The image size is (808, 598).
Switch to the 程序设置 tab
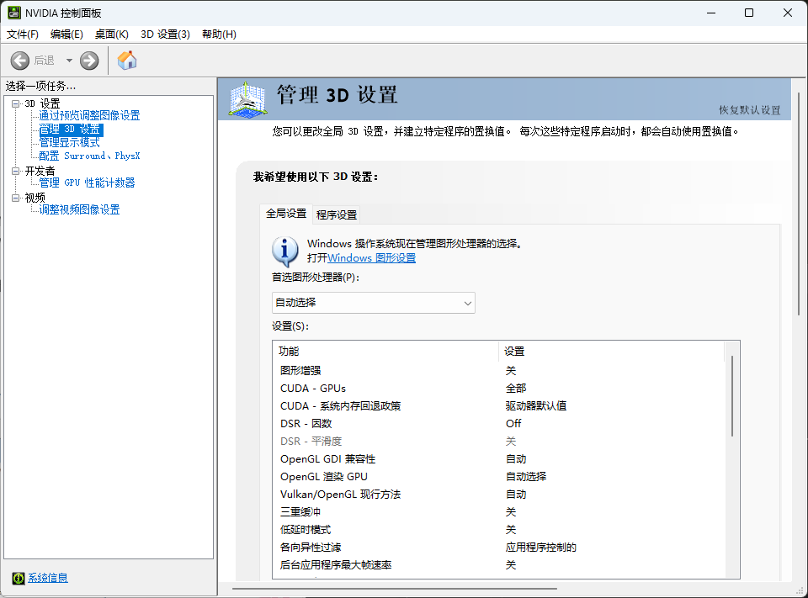click(x=337, y=214)
